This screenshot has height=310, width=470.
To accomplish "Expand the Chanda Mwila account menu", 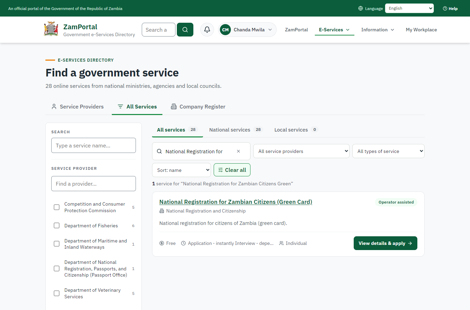I will coord(247,30).
